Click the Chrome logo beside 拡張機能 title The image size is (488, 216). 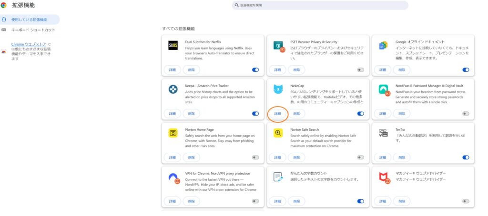[4, 5]
